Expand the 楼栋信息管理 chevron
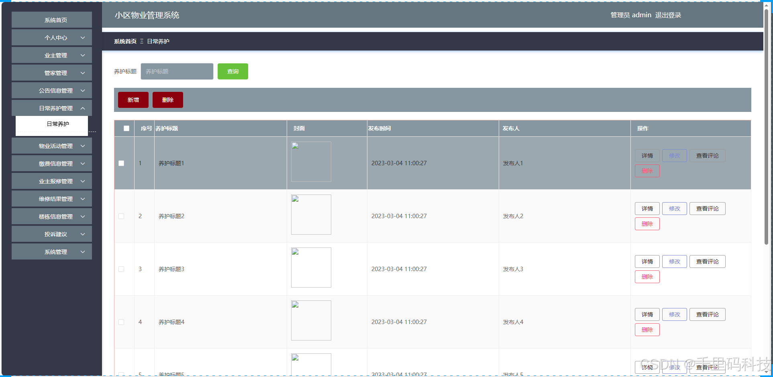773x377 pixels. point(83,217)
